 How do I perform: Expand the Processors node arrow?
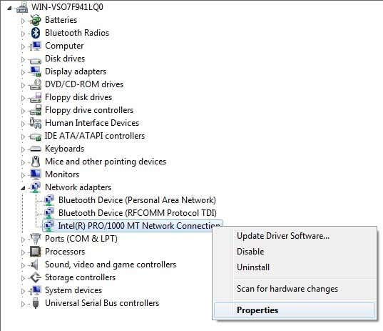click(x=23, y=252)
